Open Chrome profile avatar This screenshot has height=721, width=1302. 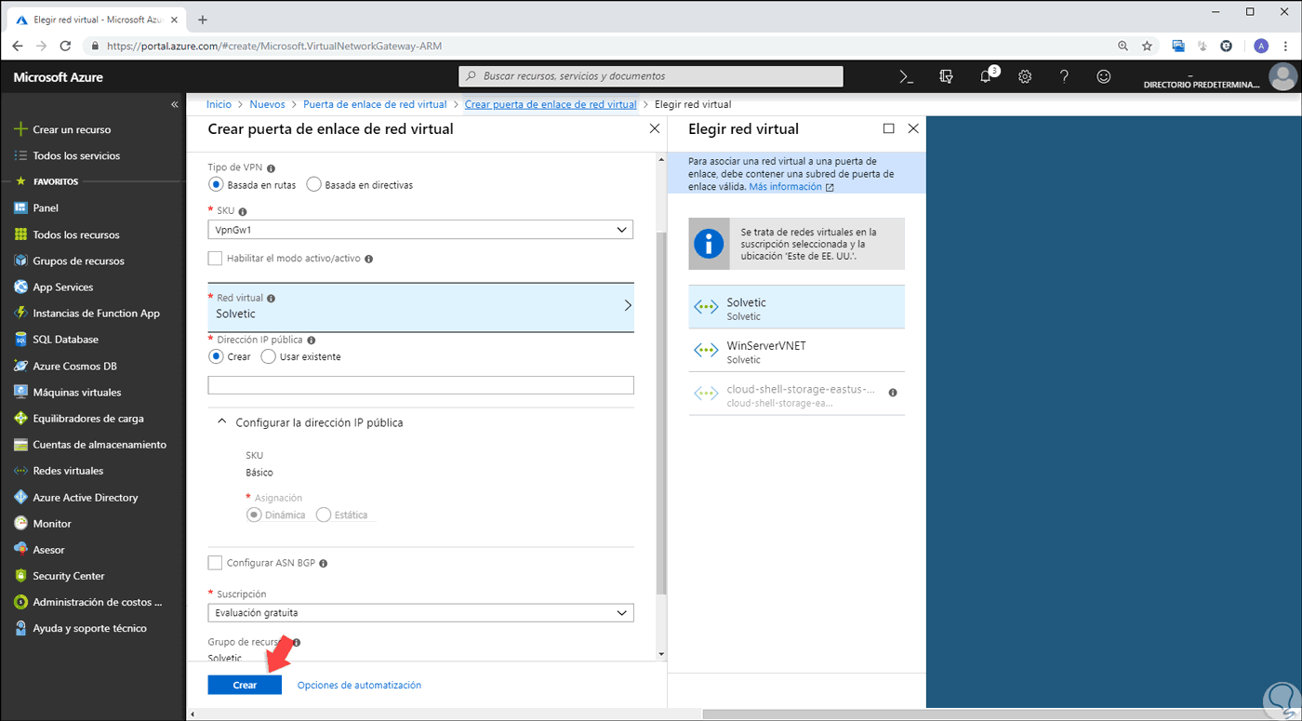point(1261,45)
